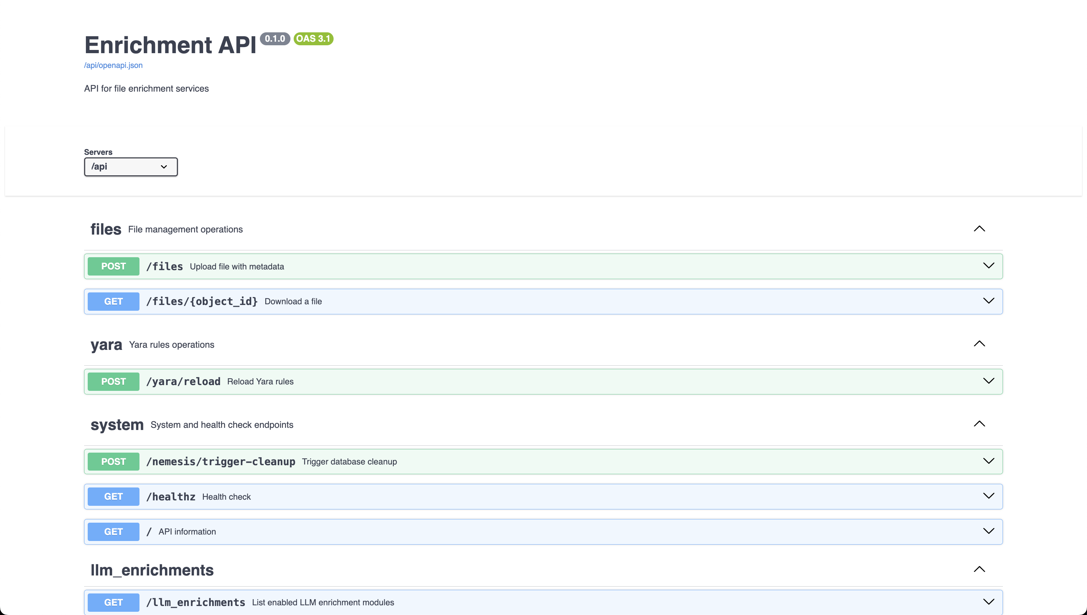The width and height of the screenshot is (1087, 615).
Task: Click the GET badge for /files/{object_id}
Action: click(x=113, y=301)
